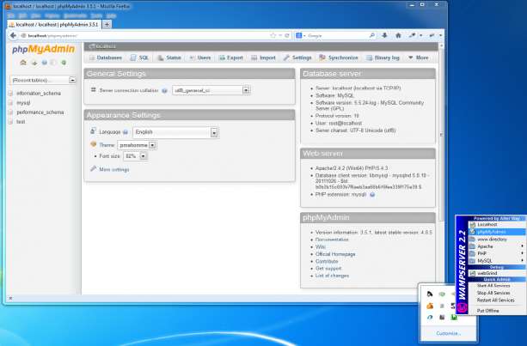Open the Official Homepage link
This screenshot has width=527, height=346.
(x=335, y=254)
